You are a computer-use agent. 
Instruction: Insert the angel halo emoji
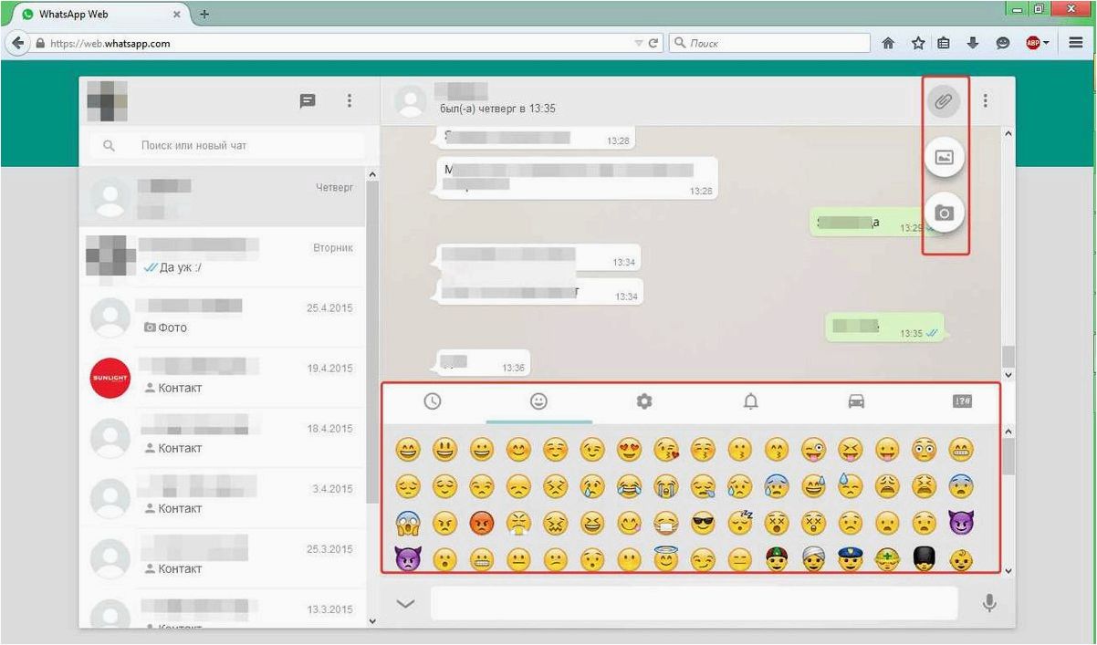click(x=666, y=558)
